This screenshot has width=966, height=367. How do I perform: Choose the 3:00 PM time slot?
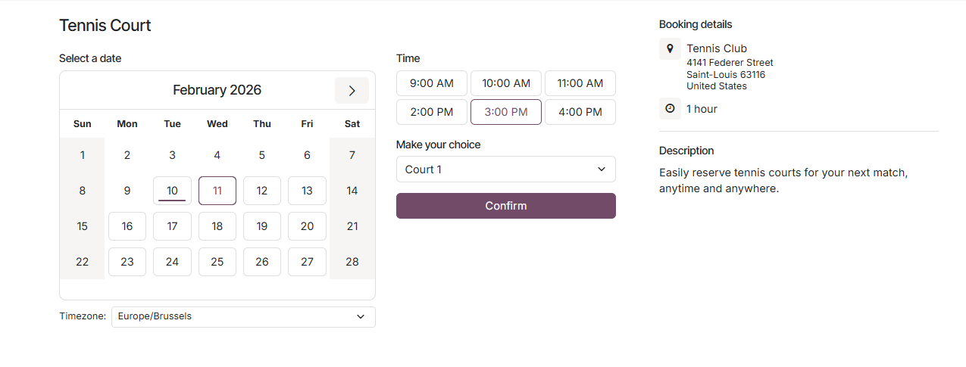505,112
